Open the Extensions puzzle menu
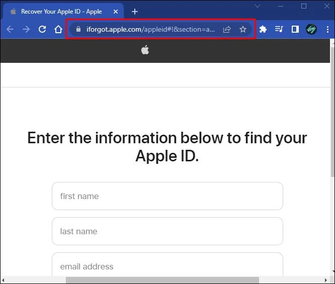The width and height of the screenshot is (335, 284). point(263,29)
